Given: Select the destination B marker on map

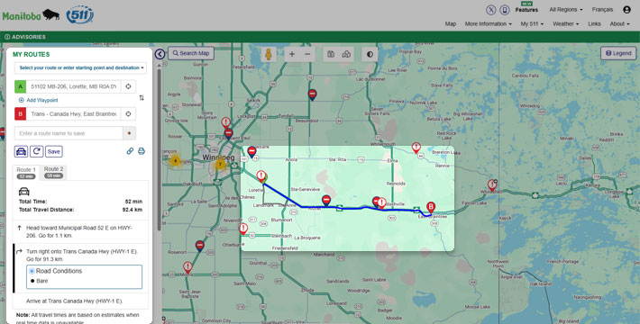Looking at the screenshot, I should click(431, 207).
